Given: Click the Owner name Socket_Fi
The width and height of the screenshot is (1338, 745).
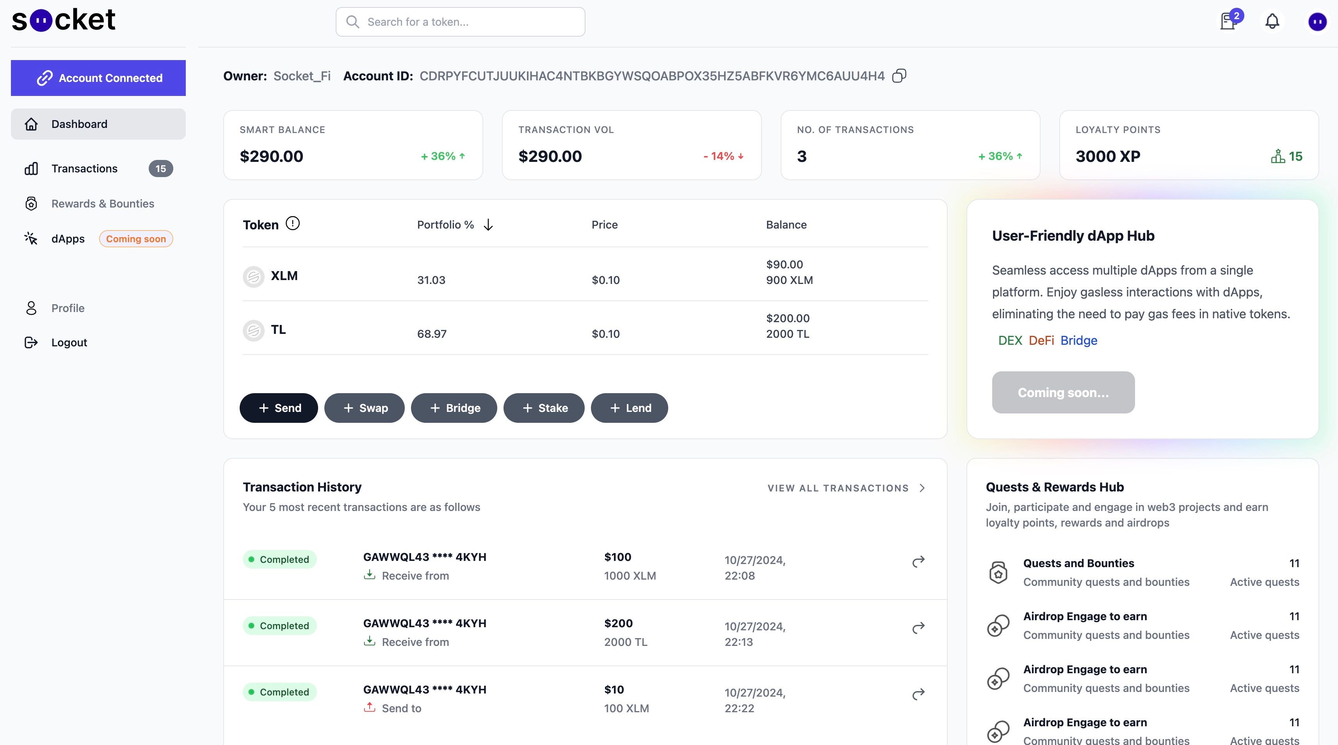Looking at the screenshot, I should coord(302,76).
